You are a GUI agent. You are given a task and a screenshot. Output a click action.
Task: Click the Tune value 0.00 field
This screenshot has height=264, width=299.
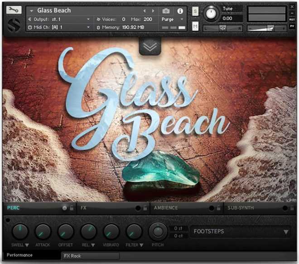tap(231, 19)
